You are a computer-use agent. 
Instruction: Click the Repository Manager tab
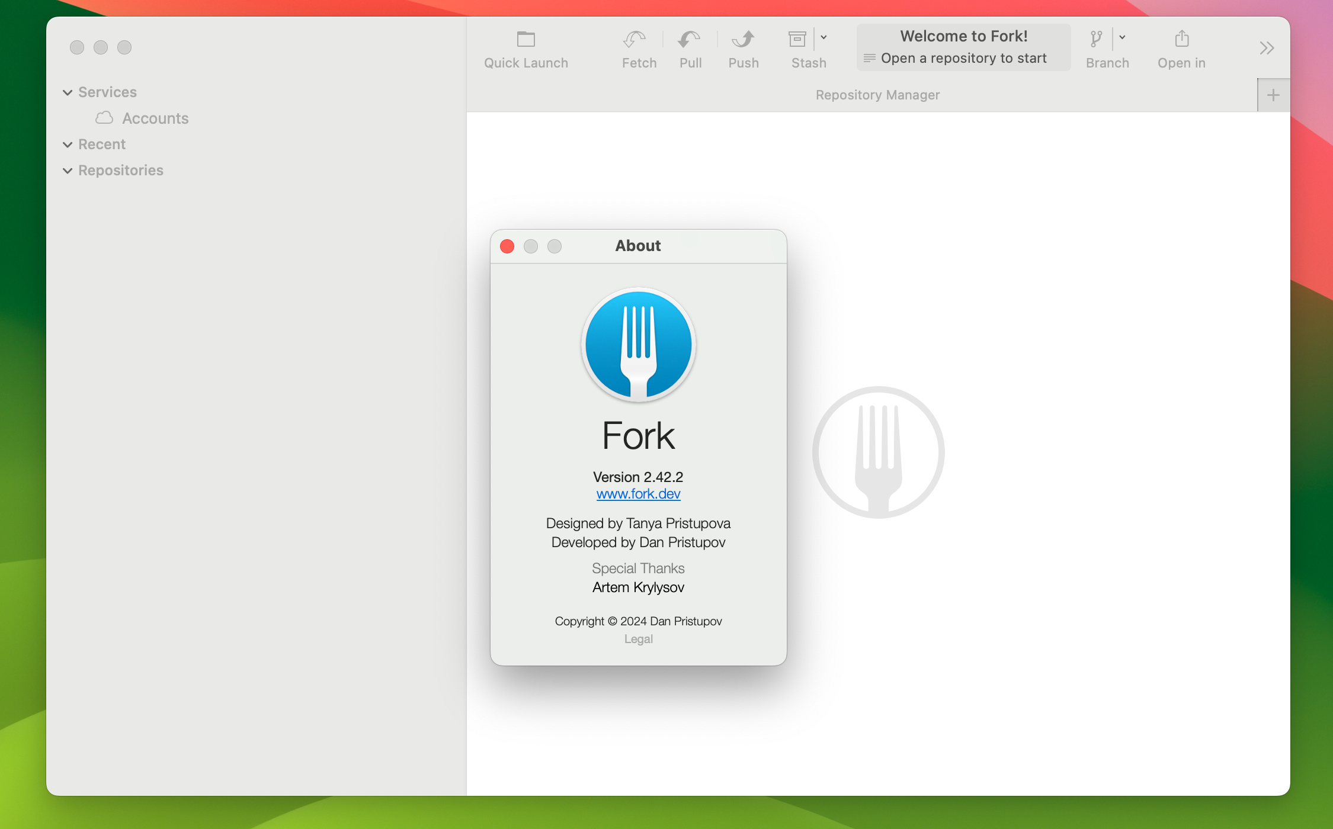tap(877, 94)
